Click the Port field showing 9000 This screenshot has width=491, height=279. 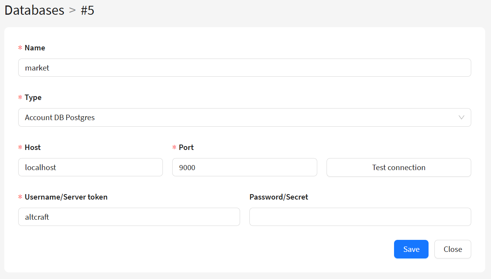[x=244, y=167]
